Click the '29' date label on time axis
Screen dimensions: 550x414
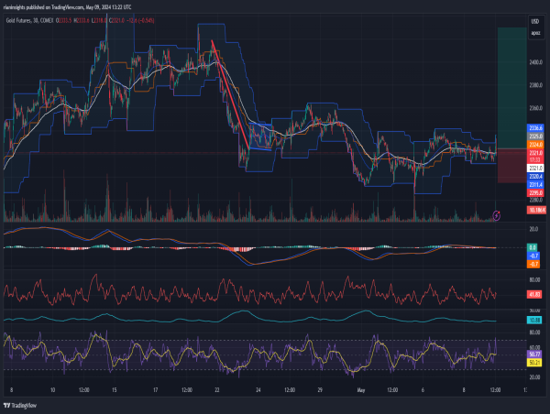tap(320, 390)
